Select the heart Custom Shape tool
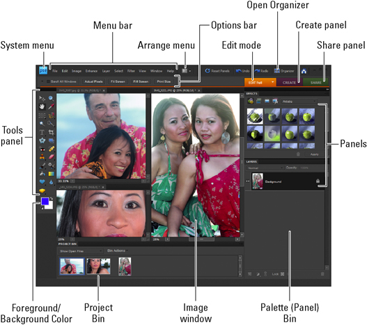This screenshot has width=367, height=325. click(42, 182)
